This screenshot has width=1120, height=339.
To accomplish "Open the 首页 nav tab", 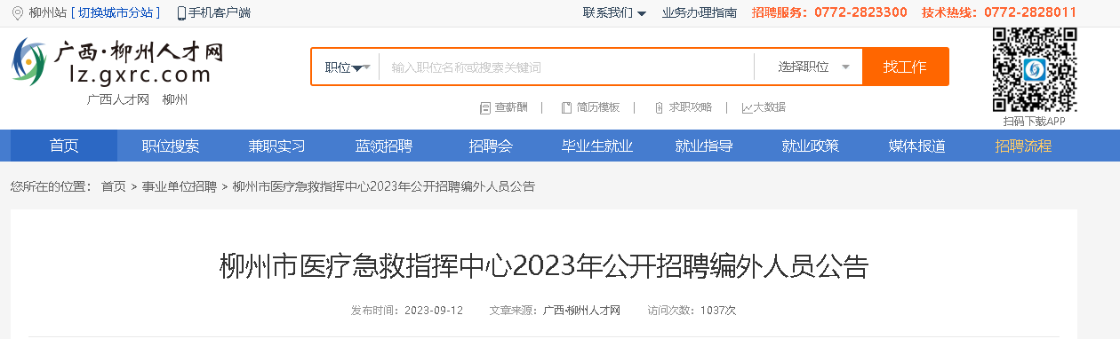I will point(64,146).
